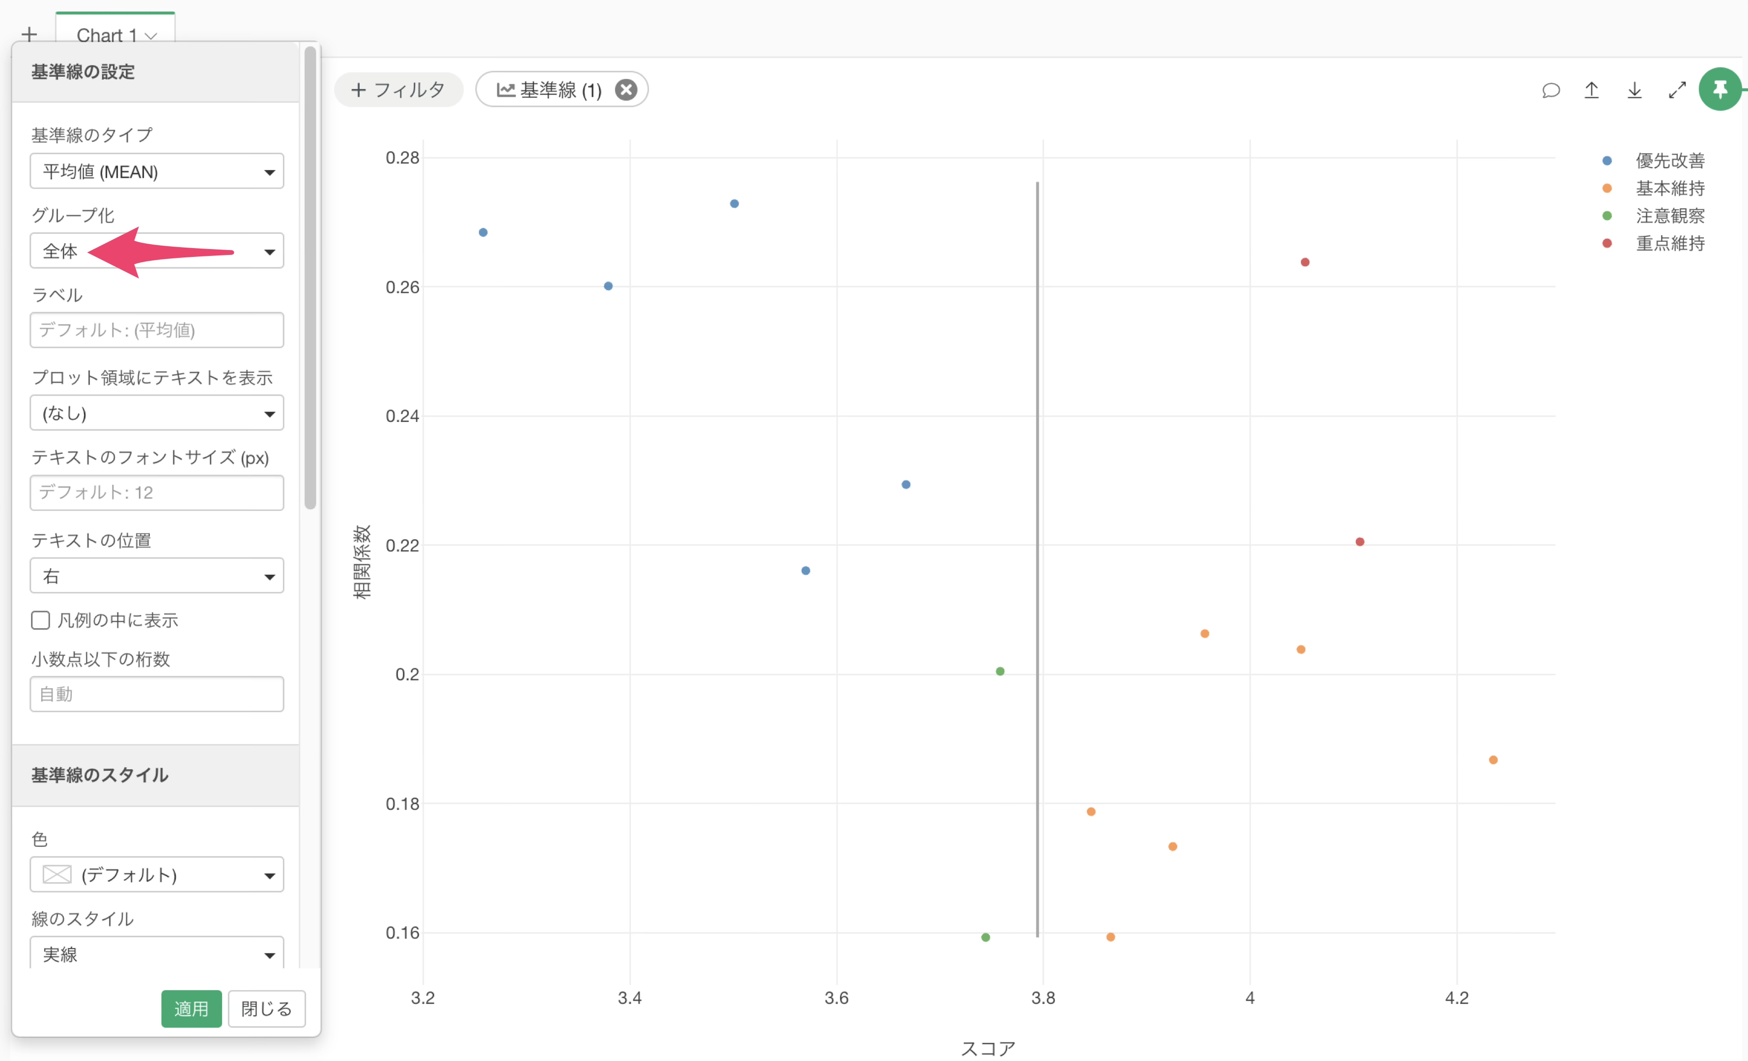1748x1061 pixels.
Task: Open グループ化 dropdown set to 全体
Action: [x=157, y=251]
